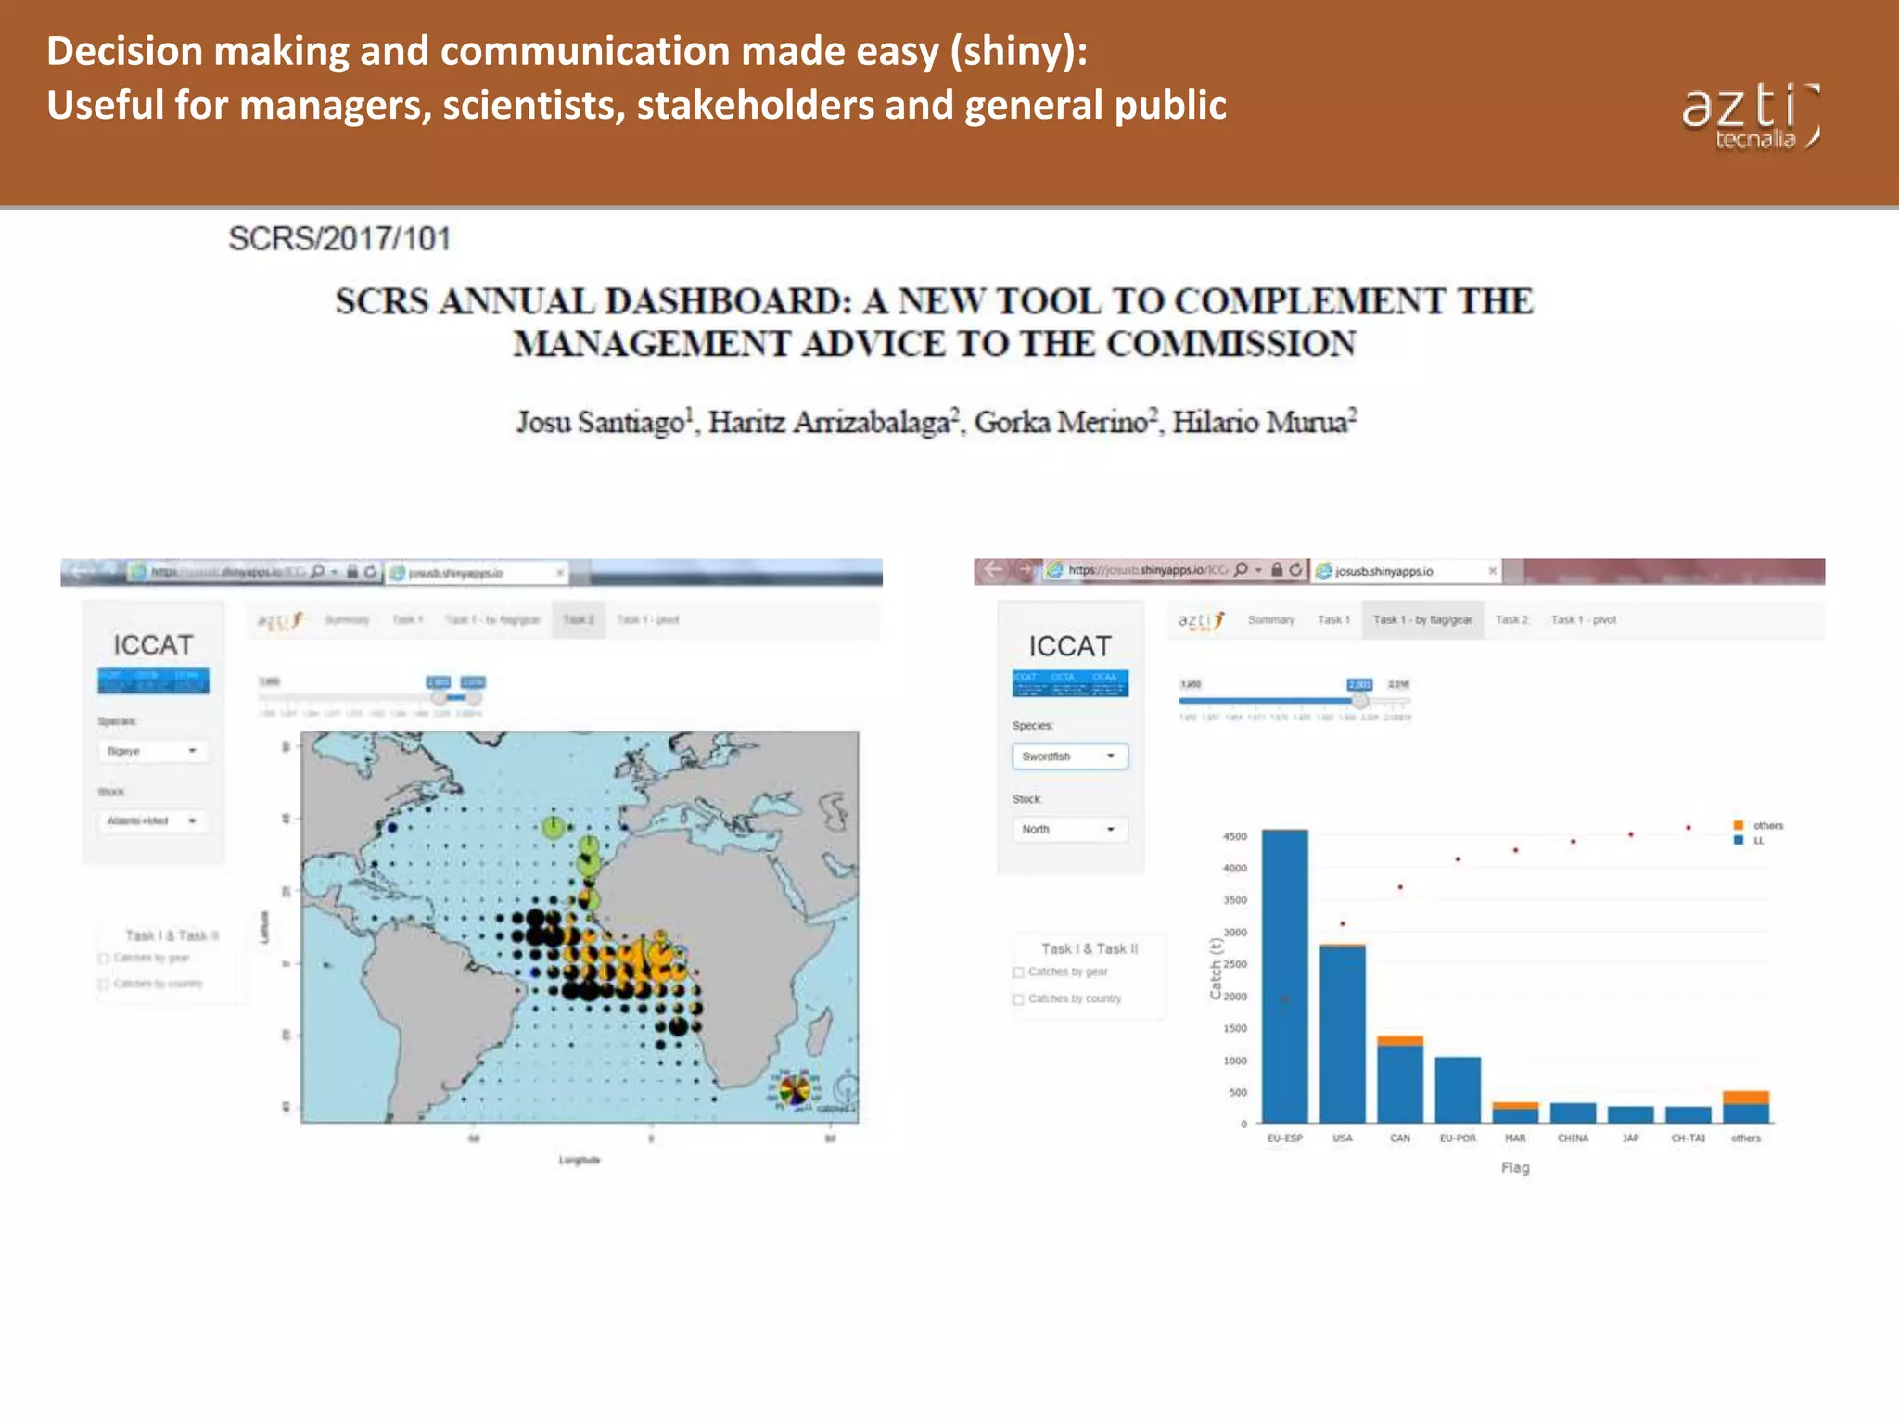Click the lower year range handle in left dashboard

tap(440, 697)
